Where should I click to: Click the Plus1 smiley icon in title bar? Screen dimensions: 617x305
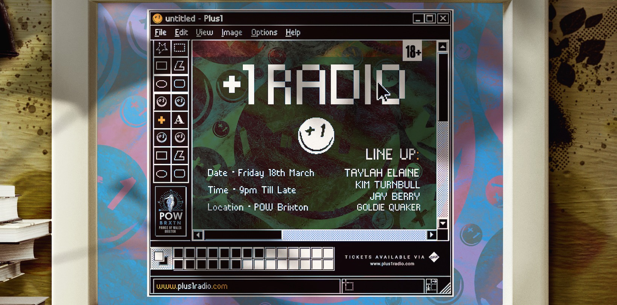tap(157, 18)
